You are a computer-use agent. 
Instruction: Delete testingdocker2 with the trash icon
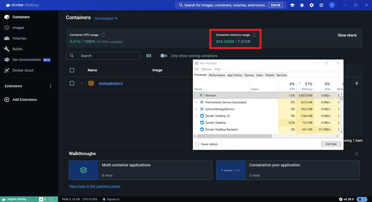coord(357,83)
